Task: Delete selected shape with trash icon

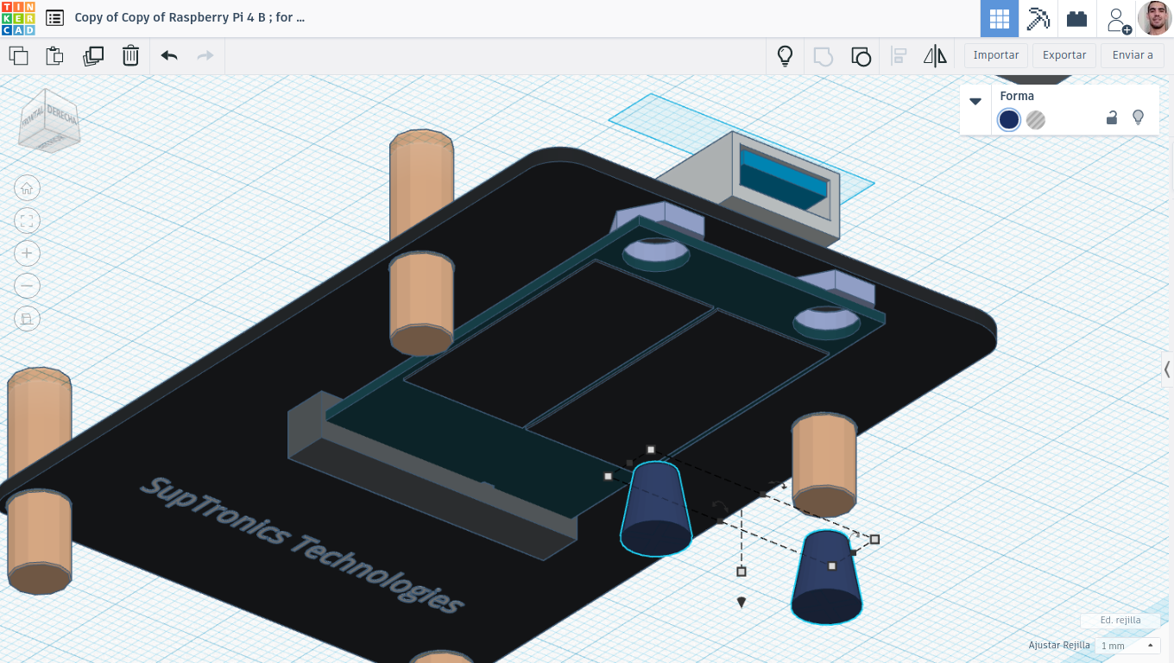Action: coord(130,56)
